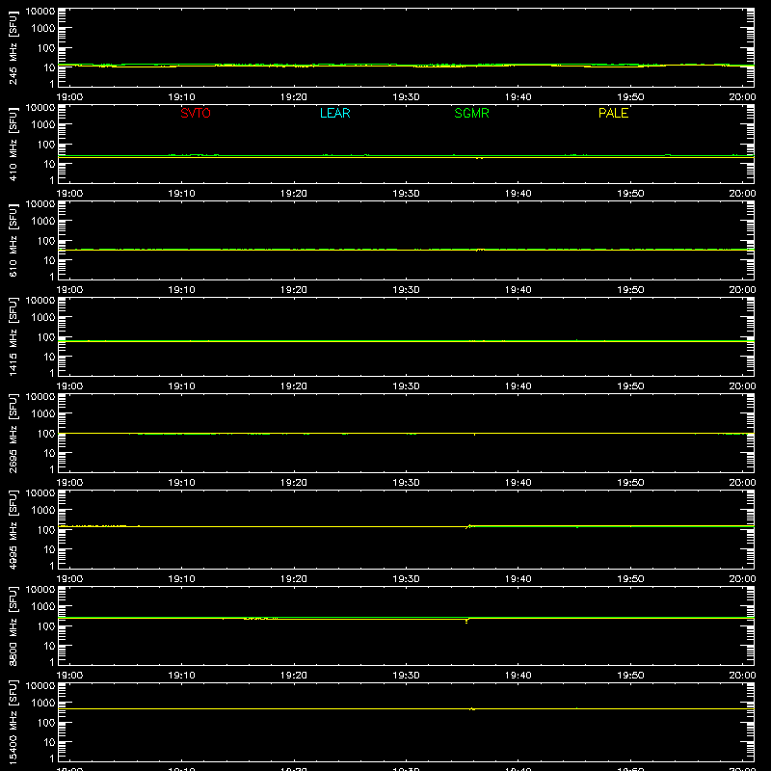Viewport: 771px width, 771px height.
Task: Click 19:20 tick under the 8800 MHz plot
Action: pyautogui.click(x=294, y=676)
